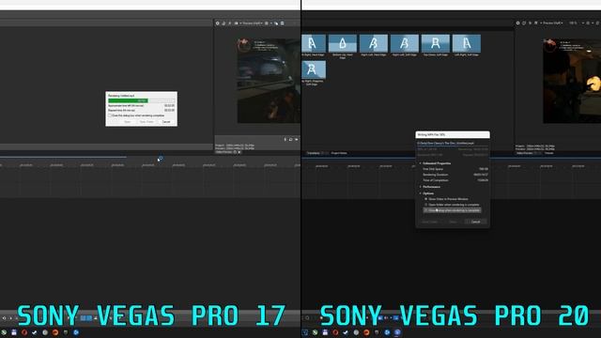Collapse Estimated Properties section in render dialog
Image resolution: width=601 pixels, height=338 pixels.
click(x=421, y=163)
